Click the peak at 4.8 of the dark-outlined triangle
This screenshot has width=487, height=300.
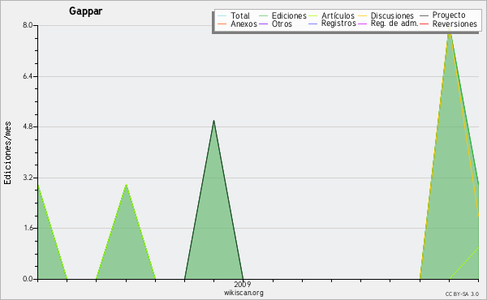[x=213, y=121]
